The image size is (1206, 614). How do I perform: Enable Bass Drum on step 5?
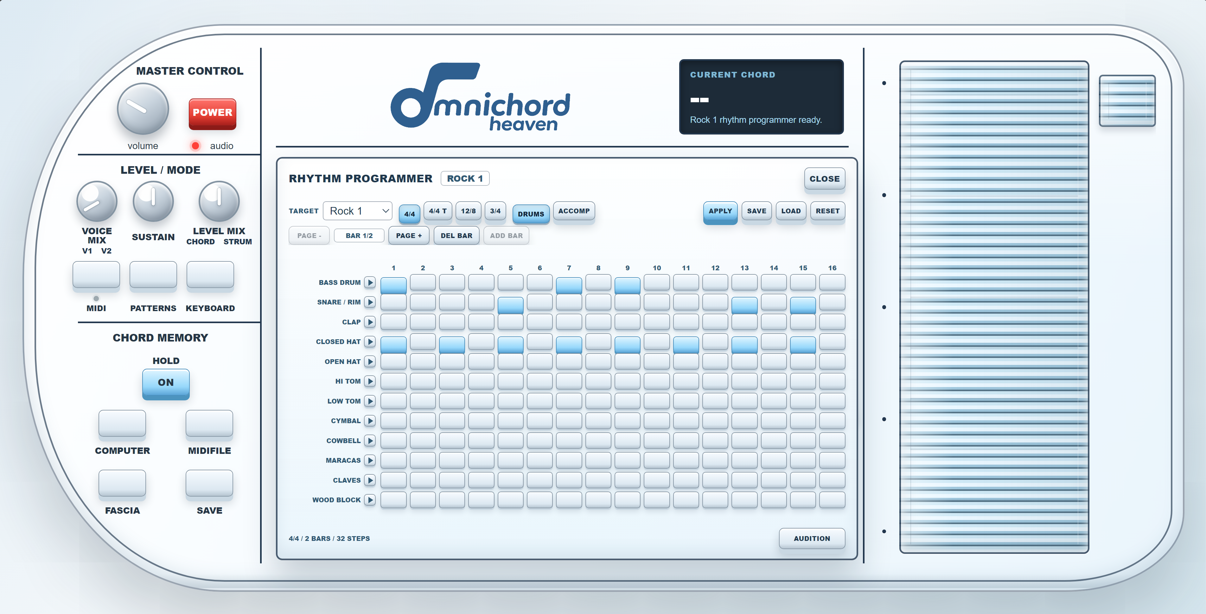(510, 282)
